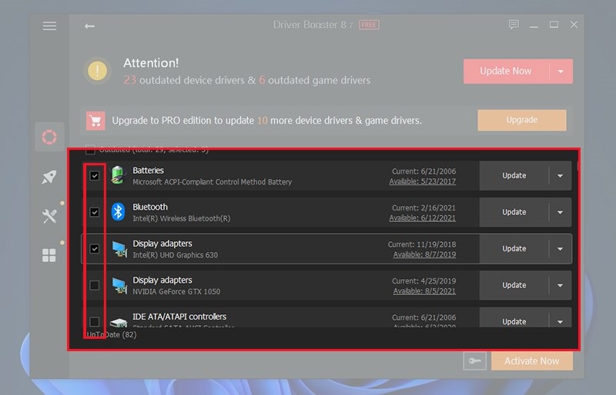Open Intel UHD available 8/7/2019 link

click(x=425, y=254)
